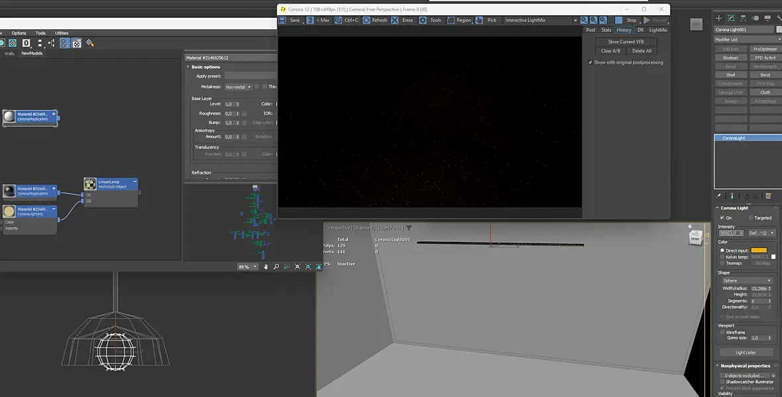Switch to the Walls view tab
This screenshot has height=397, width=782.
coord(9,54)
